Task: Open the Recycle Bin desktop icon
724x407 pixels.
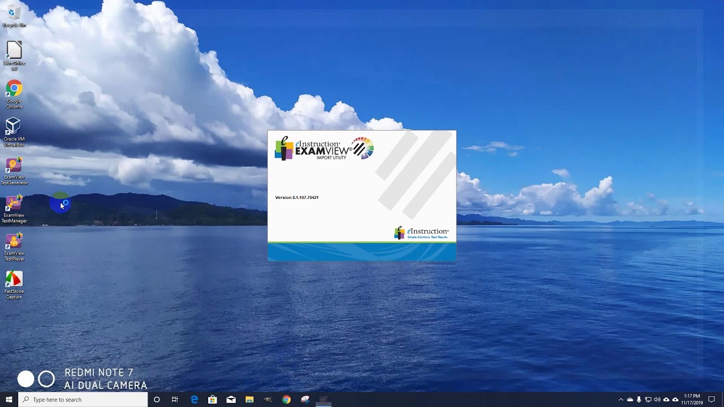Action: 14,15
